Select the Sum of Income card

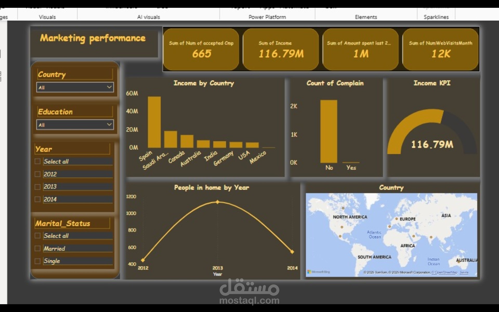click(x=281, y=49)
